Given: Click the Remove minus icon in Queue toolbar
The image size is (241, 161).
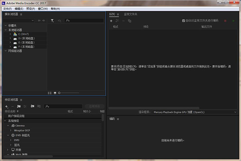Looking at the screenshot, I should [123, 21].
